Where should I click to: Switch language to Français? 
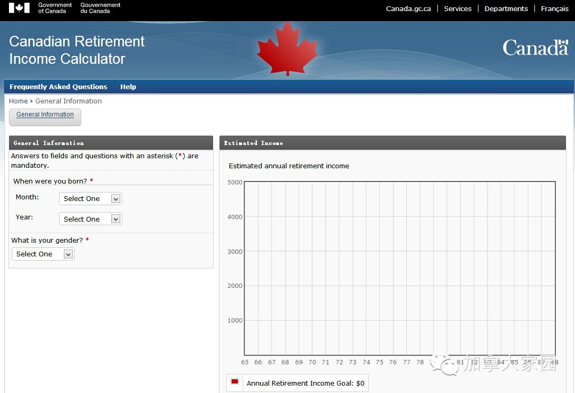tap(554, 8)
